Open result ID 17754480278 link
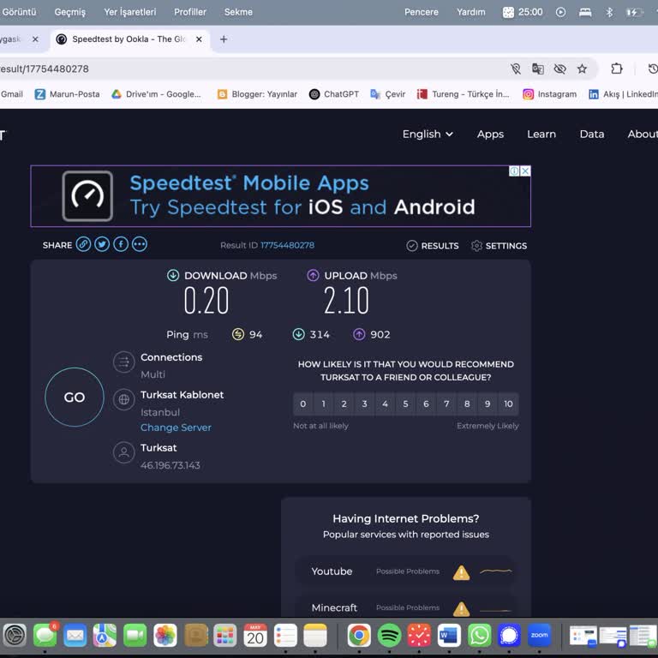Viewport: 658px width, 658px height. [288, 245]
